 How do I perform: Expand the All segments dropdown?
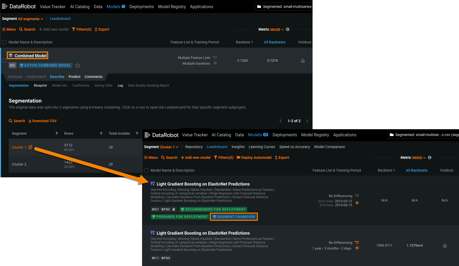30,19
